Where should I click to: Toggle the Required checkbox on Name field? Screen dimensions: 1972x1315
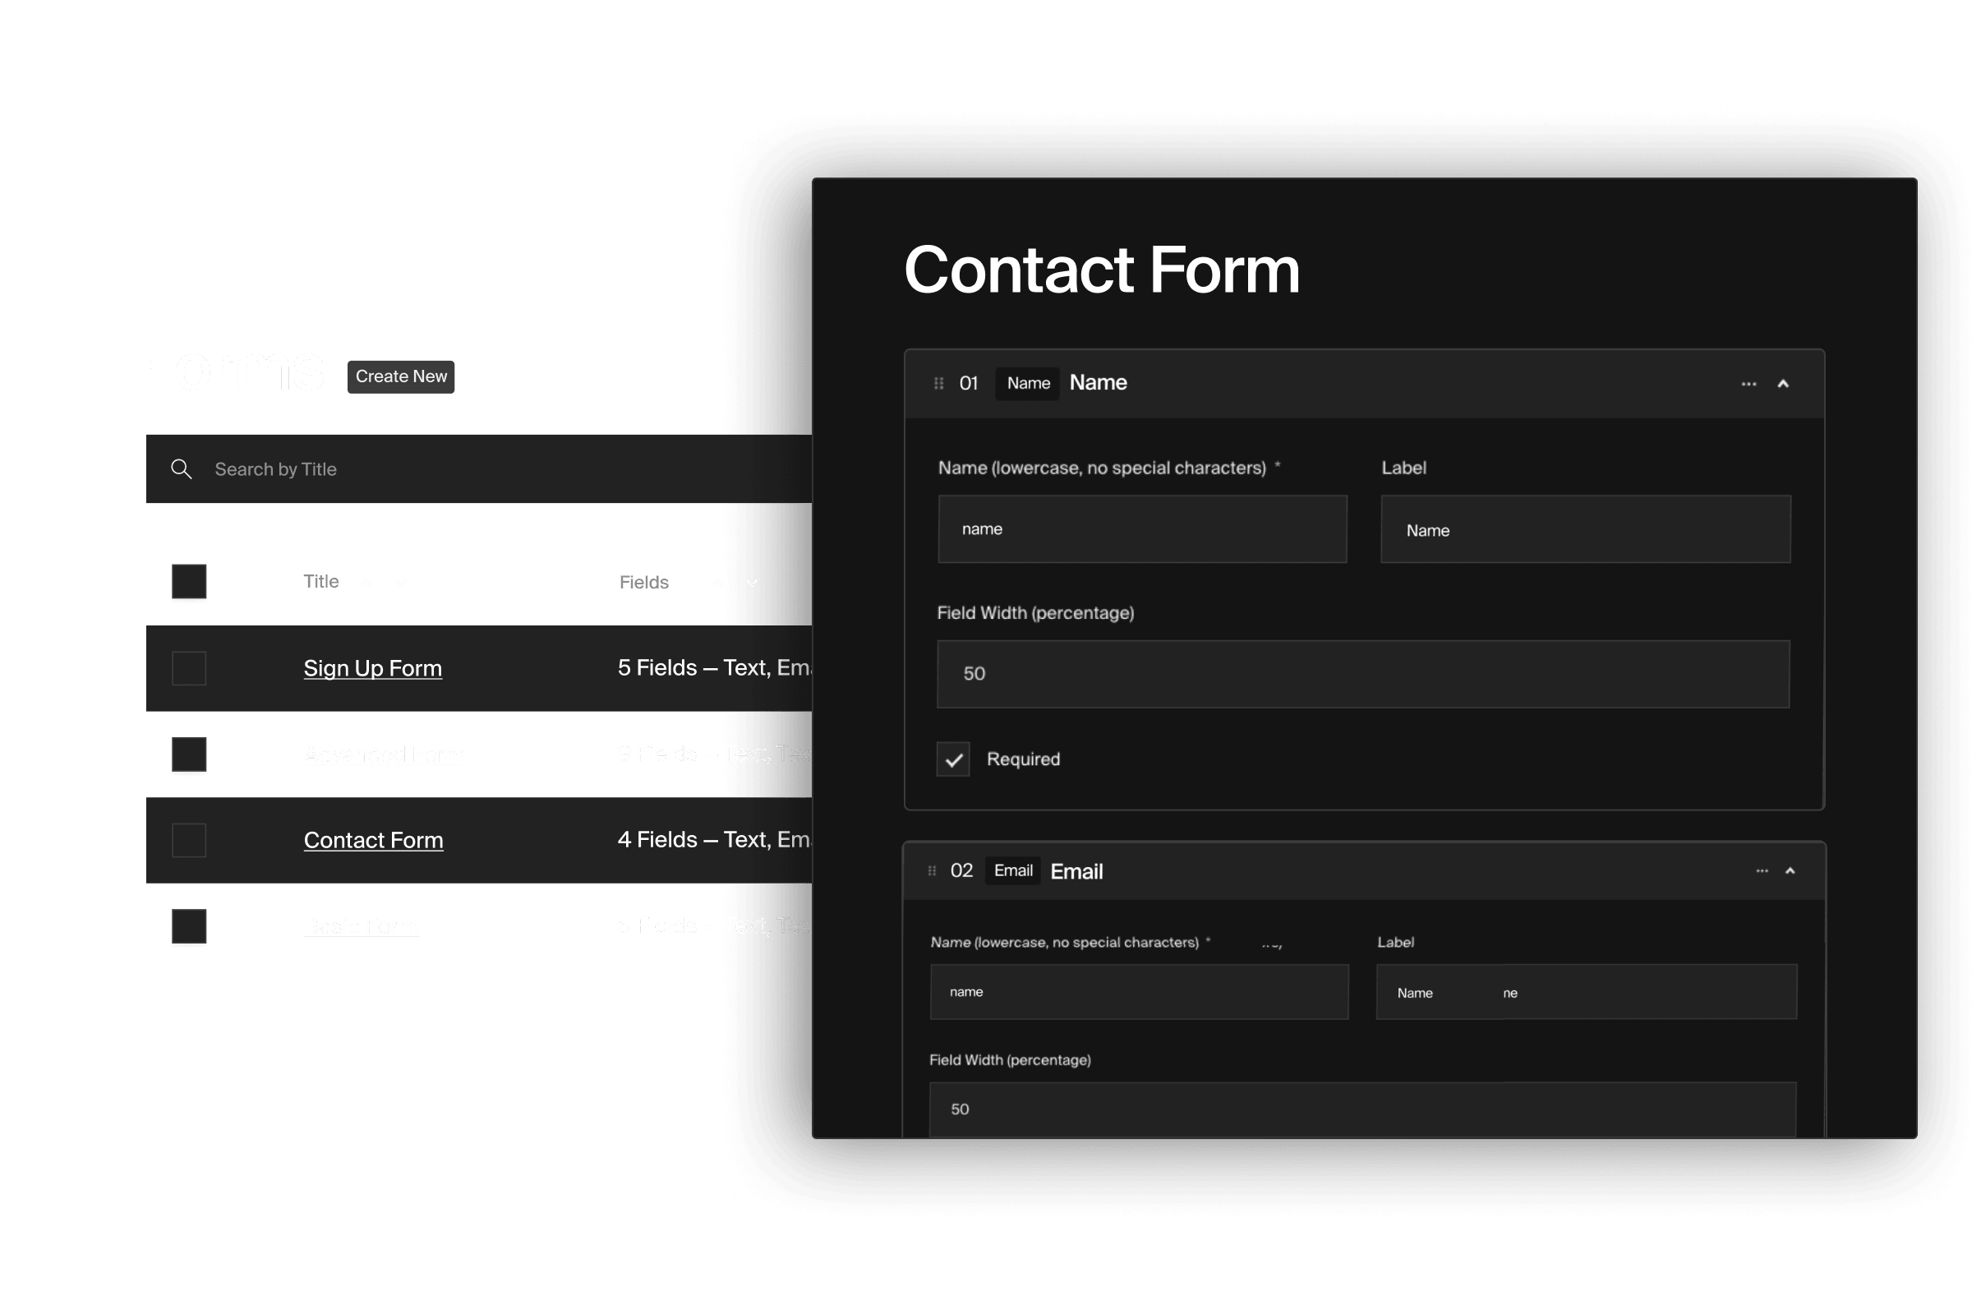[x=952, y=759]
